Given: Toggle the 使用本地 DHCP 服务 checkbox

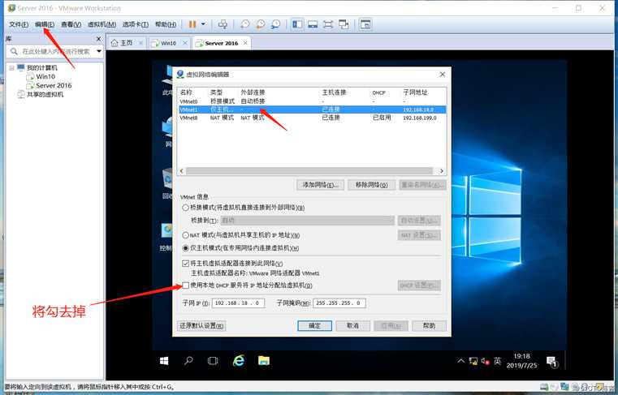Looking at the screenshot, I should point(185,286).
